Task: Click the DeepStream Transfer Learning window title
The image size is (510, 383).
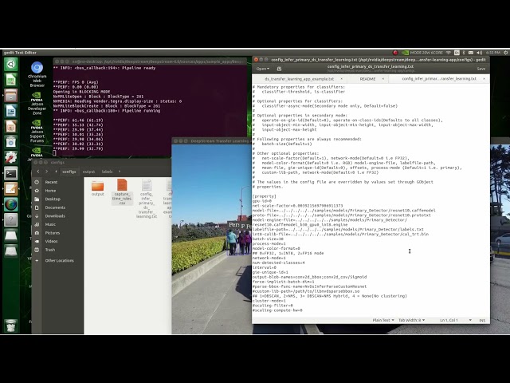Action: [x=220, y=141]
